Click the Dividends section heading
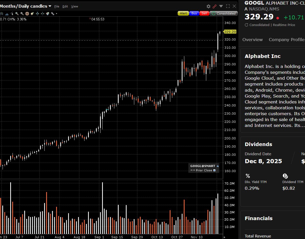This screenshot has height=239, width=305. [x=258, y=144]
